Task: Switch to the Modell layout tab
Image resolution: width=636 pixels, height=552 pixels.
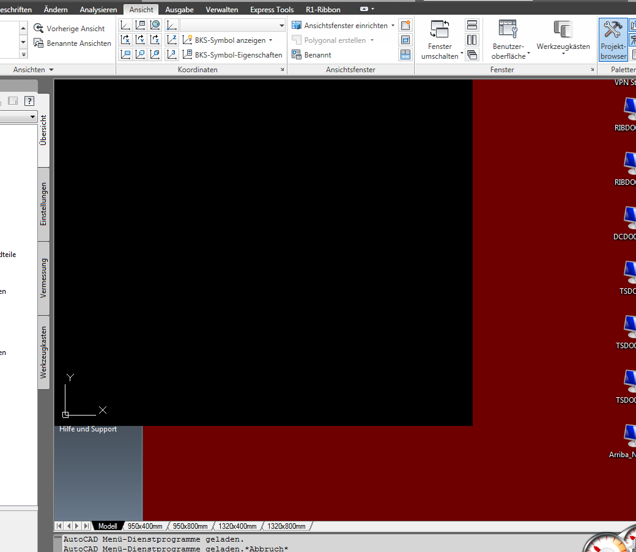Action: coord(108,526)
